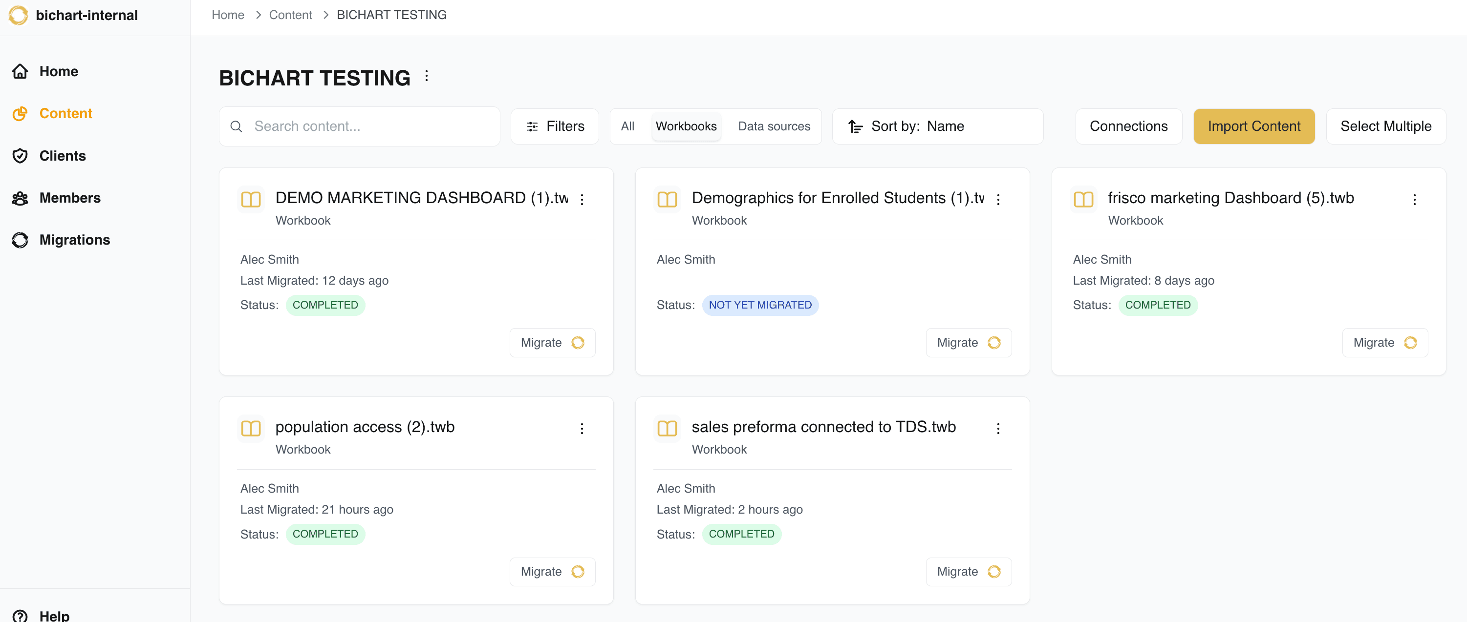Open three-dot menu next to BICHART TESTING title
1467x622 pixels.
click(x=427, y=76)
